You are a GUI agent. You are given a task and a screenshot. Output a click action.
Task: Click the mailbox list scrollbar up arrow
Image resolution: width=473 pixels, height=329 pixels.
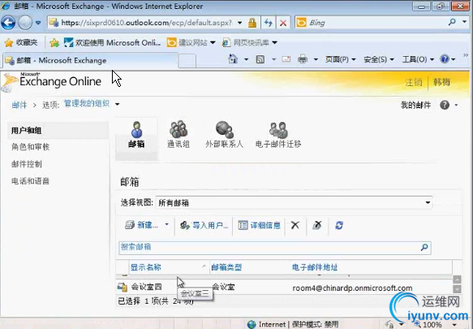point(457,279)
